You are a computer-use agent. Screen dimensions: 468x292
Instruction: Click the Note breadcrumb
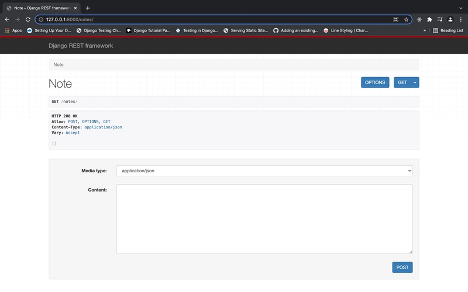click(58, 65)
